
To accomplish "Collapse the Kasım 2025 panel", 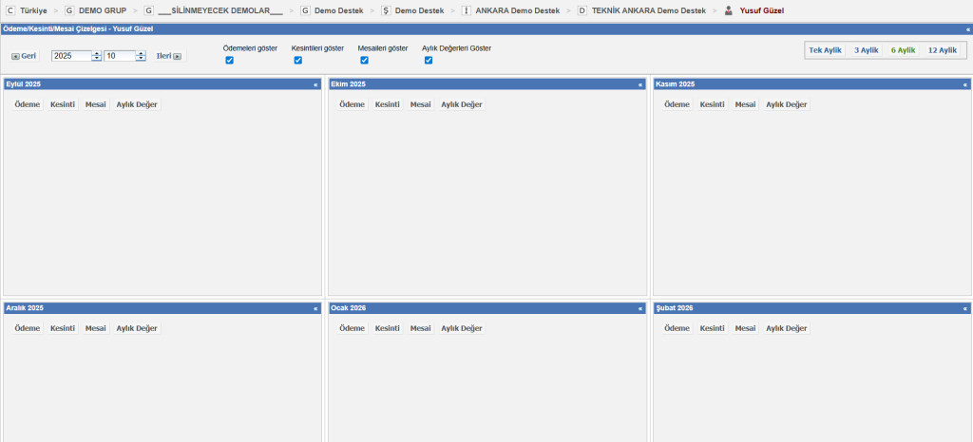I will pyautogui.click(x=965, y=84).
